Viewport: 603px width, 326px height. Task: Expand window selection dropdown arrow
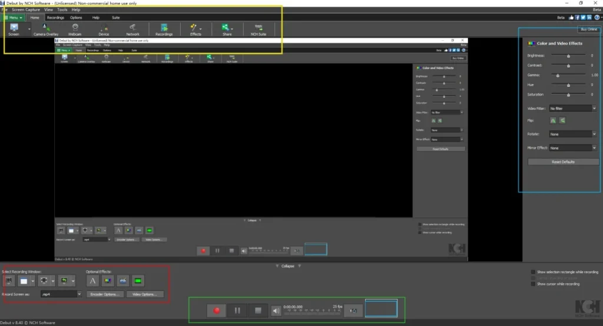click(x=33, y=281)
